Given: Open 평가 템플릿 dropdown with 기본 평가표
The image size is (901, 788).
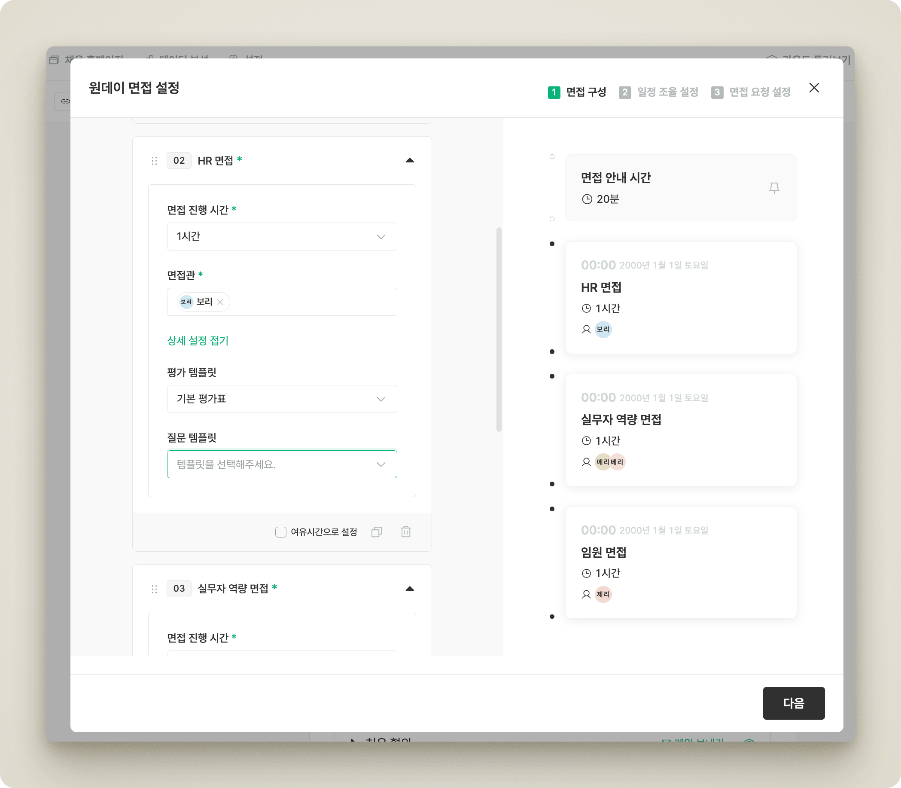Looking at the screenshot, I should pyautogui.click(x=282, y=399).
